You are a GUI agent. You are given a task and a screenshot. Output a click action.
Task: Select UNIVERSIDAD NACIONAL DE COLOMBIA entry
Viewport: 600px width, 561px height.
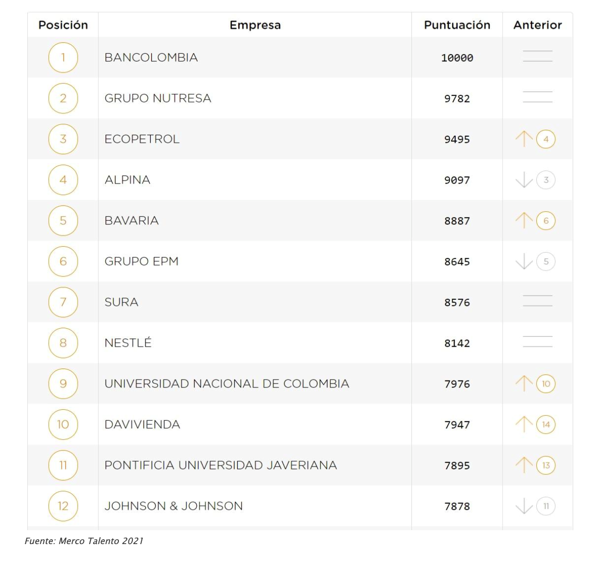click(x=227, y=383)
